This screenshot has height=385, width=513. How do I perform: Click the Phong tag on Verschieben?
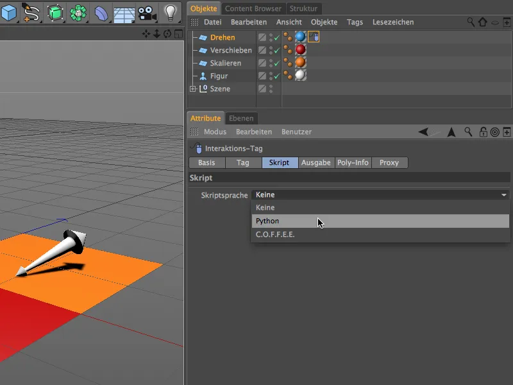(x=288, y=50)
